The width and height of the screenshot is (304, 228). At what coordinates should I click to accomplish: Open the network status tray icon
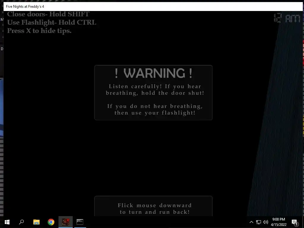(x=259, y=222)
